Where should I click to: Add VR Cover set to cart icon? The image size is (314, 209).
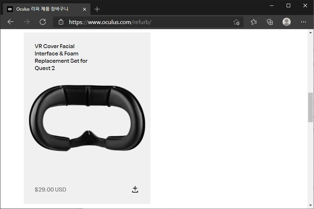[135, 189]
